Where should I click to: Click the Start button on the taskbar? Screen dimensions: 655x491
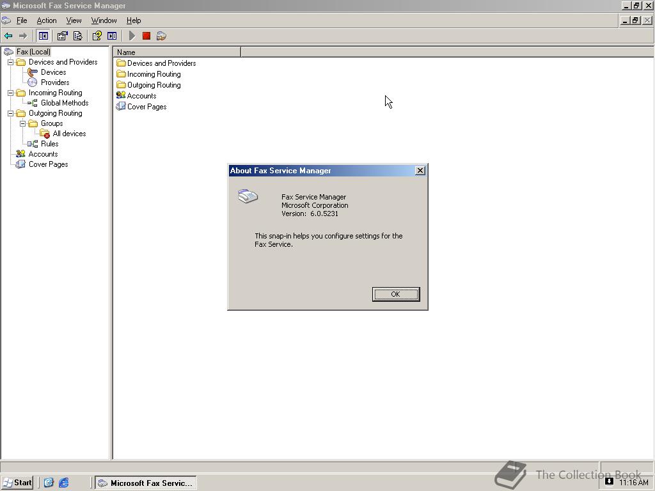point(17,483)
